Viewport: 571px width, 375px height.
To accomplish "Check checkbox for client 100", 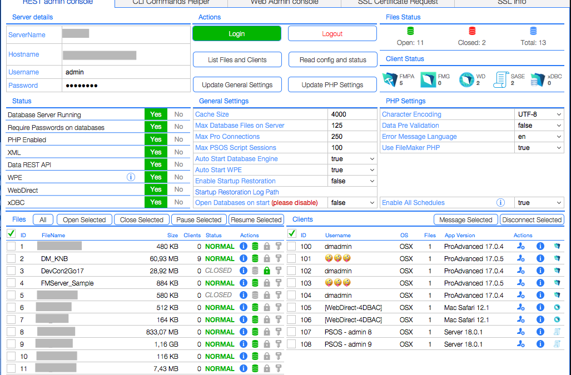I will 291,246.
